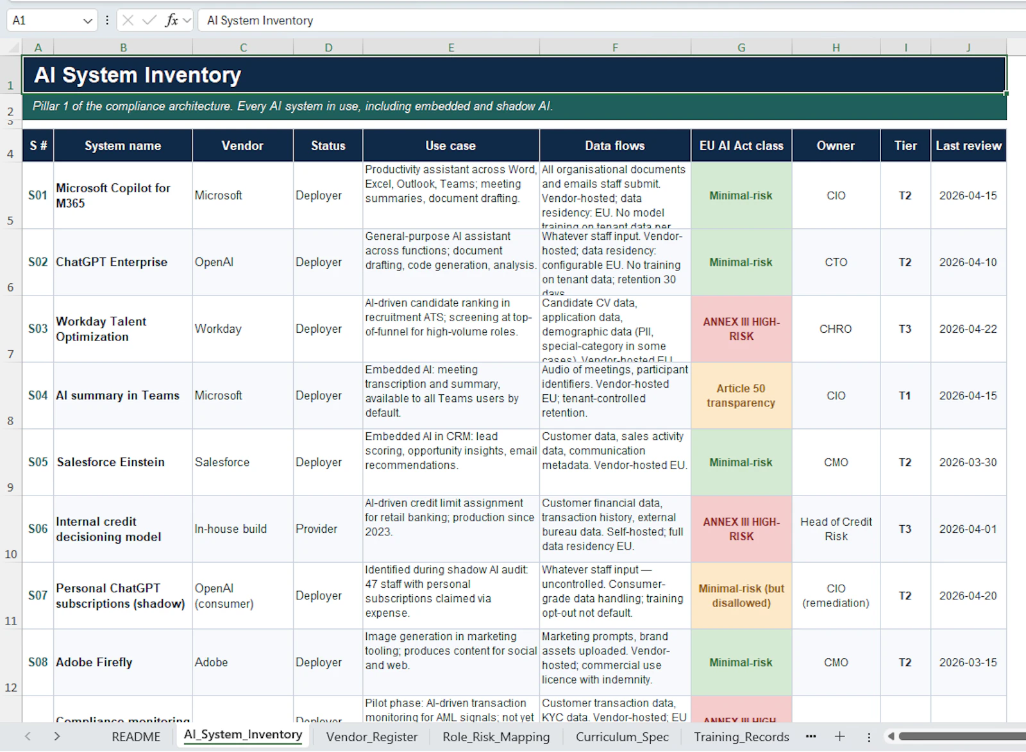Open the Name Box dropdown arrow

88,21
